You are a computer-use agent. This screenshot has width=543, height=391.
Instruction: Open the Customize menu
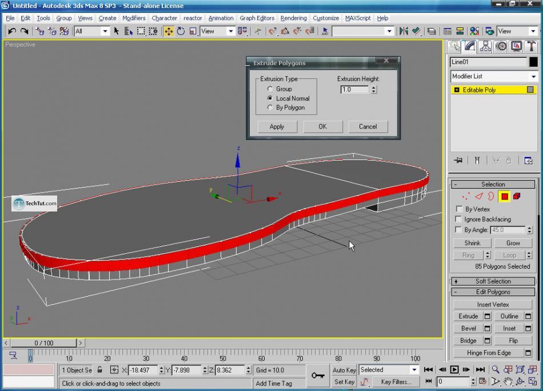[326, 18]
